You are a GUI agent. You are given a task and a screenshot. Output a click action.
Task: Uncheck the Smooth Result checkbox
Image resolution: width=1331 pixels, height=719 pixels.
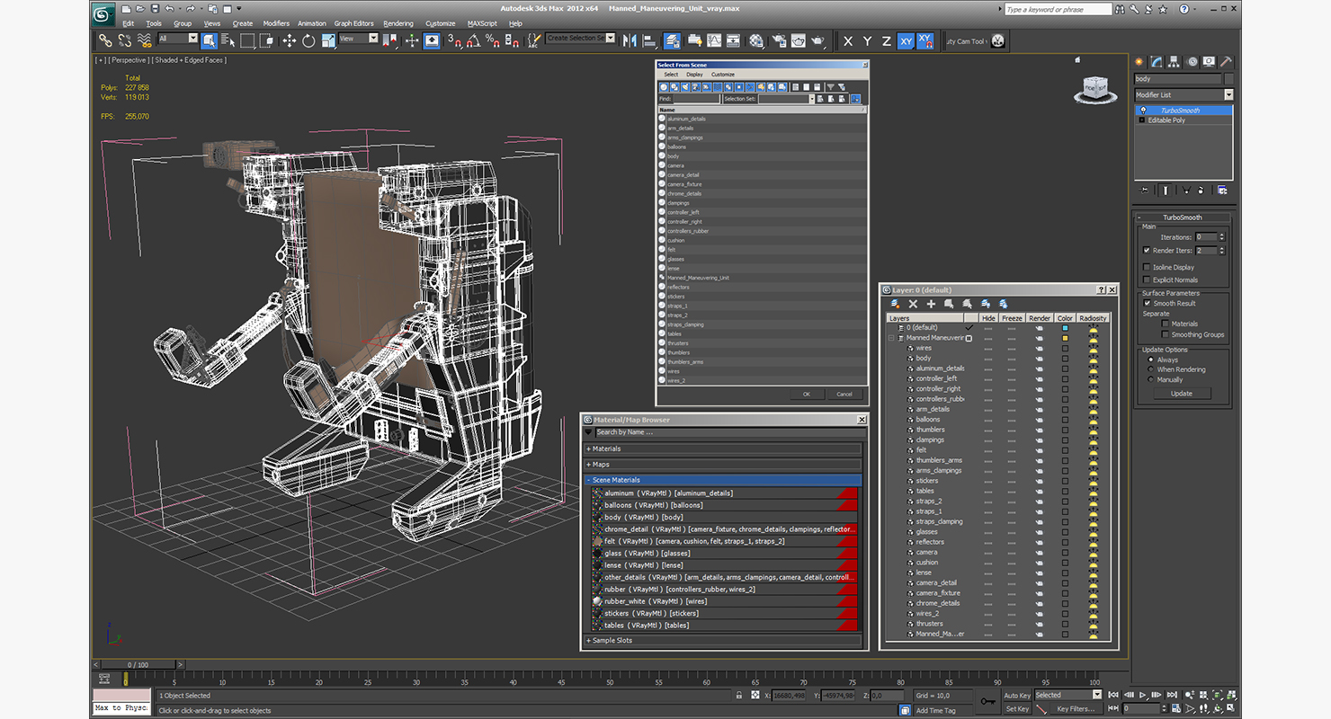tap(1147, 303)
